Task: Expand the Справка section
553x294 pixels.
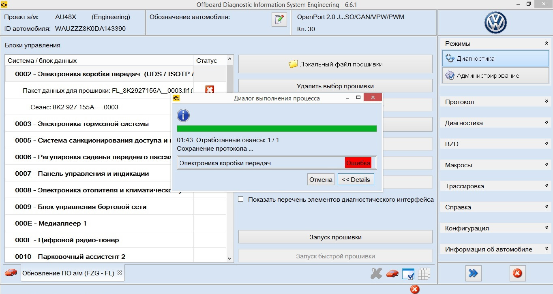Action: [547, 207]
